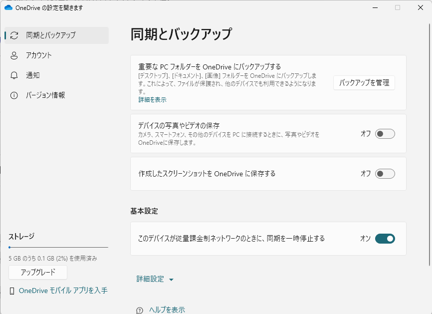The height and width of the screenshot is (314, 432).
Task: Open the 詳細を表示 link
Action: coord(152,100)
